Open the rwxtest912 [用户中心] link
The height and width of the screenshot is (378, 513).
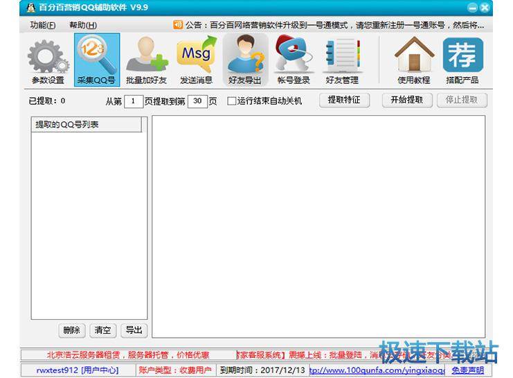pos(78,370)
